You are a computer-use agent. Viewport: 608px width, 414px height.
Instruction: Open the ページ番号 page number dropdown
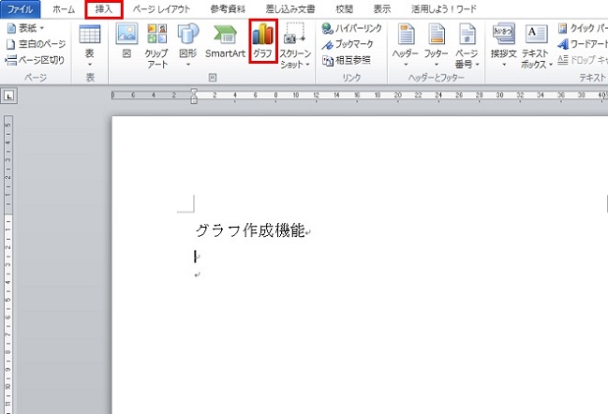467,45
